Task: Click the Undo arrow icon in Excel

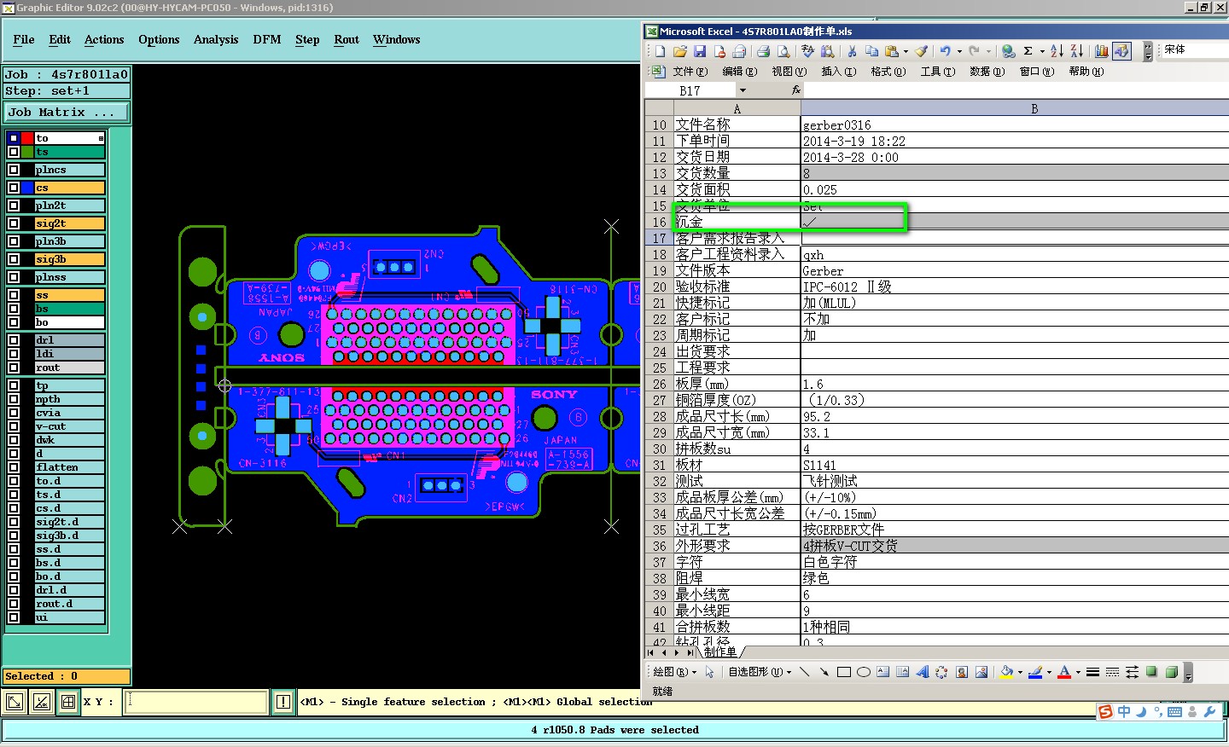Action: (x=945, y=51)
